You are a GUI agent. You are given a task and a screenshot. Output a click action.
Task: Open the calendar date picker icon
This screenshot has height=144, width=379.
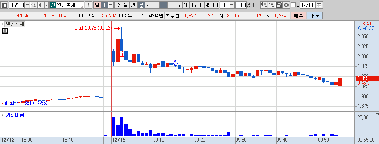coord(319,5)
